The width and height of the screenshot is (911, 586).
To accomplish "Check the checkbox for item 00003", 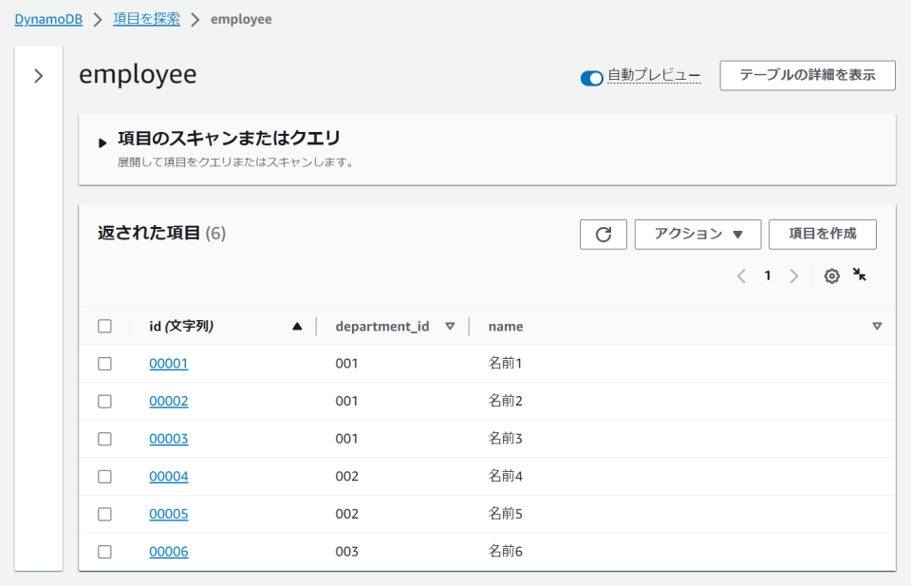I will pos(104,438).
